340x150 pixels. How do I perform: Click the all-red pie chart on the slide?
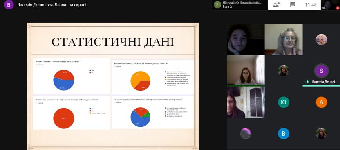tap(64, 118)
